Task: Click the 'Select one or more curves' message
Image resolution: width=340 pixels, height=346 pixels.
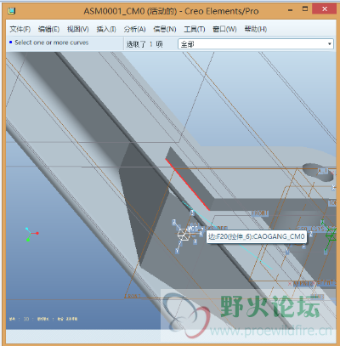Action: [x=51, y=43]
